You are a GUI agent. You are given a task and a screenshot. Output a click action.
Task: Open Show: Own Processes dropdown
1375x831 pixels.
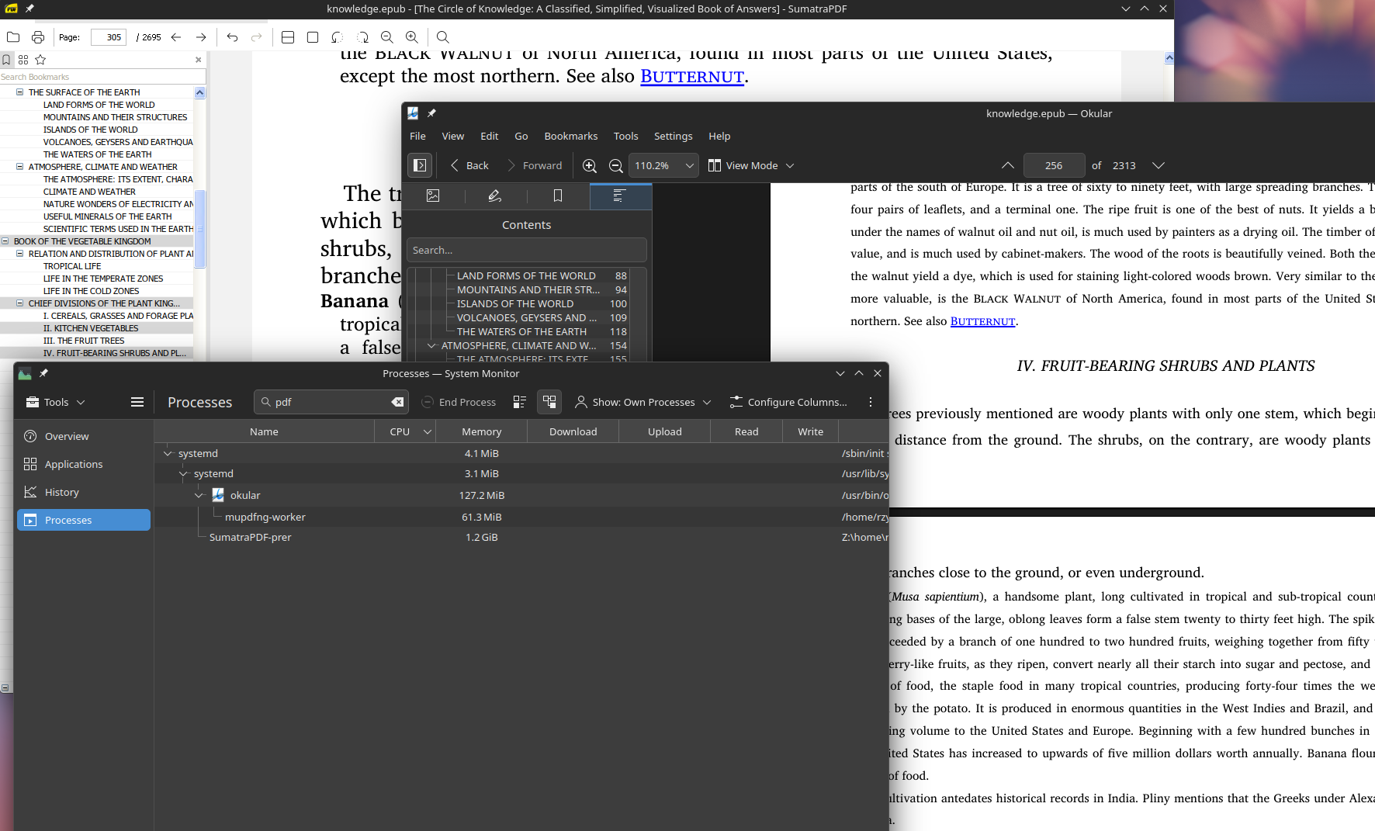pos(643,402)
